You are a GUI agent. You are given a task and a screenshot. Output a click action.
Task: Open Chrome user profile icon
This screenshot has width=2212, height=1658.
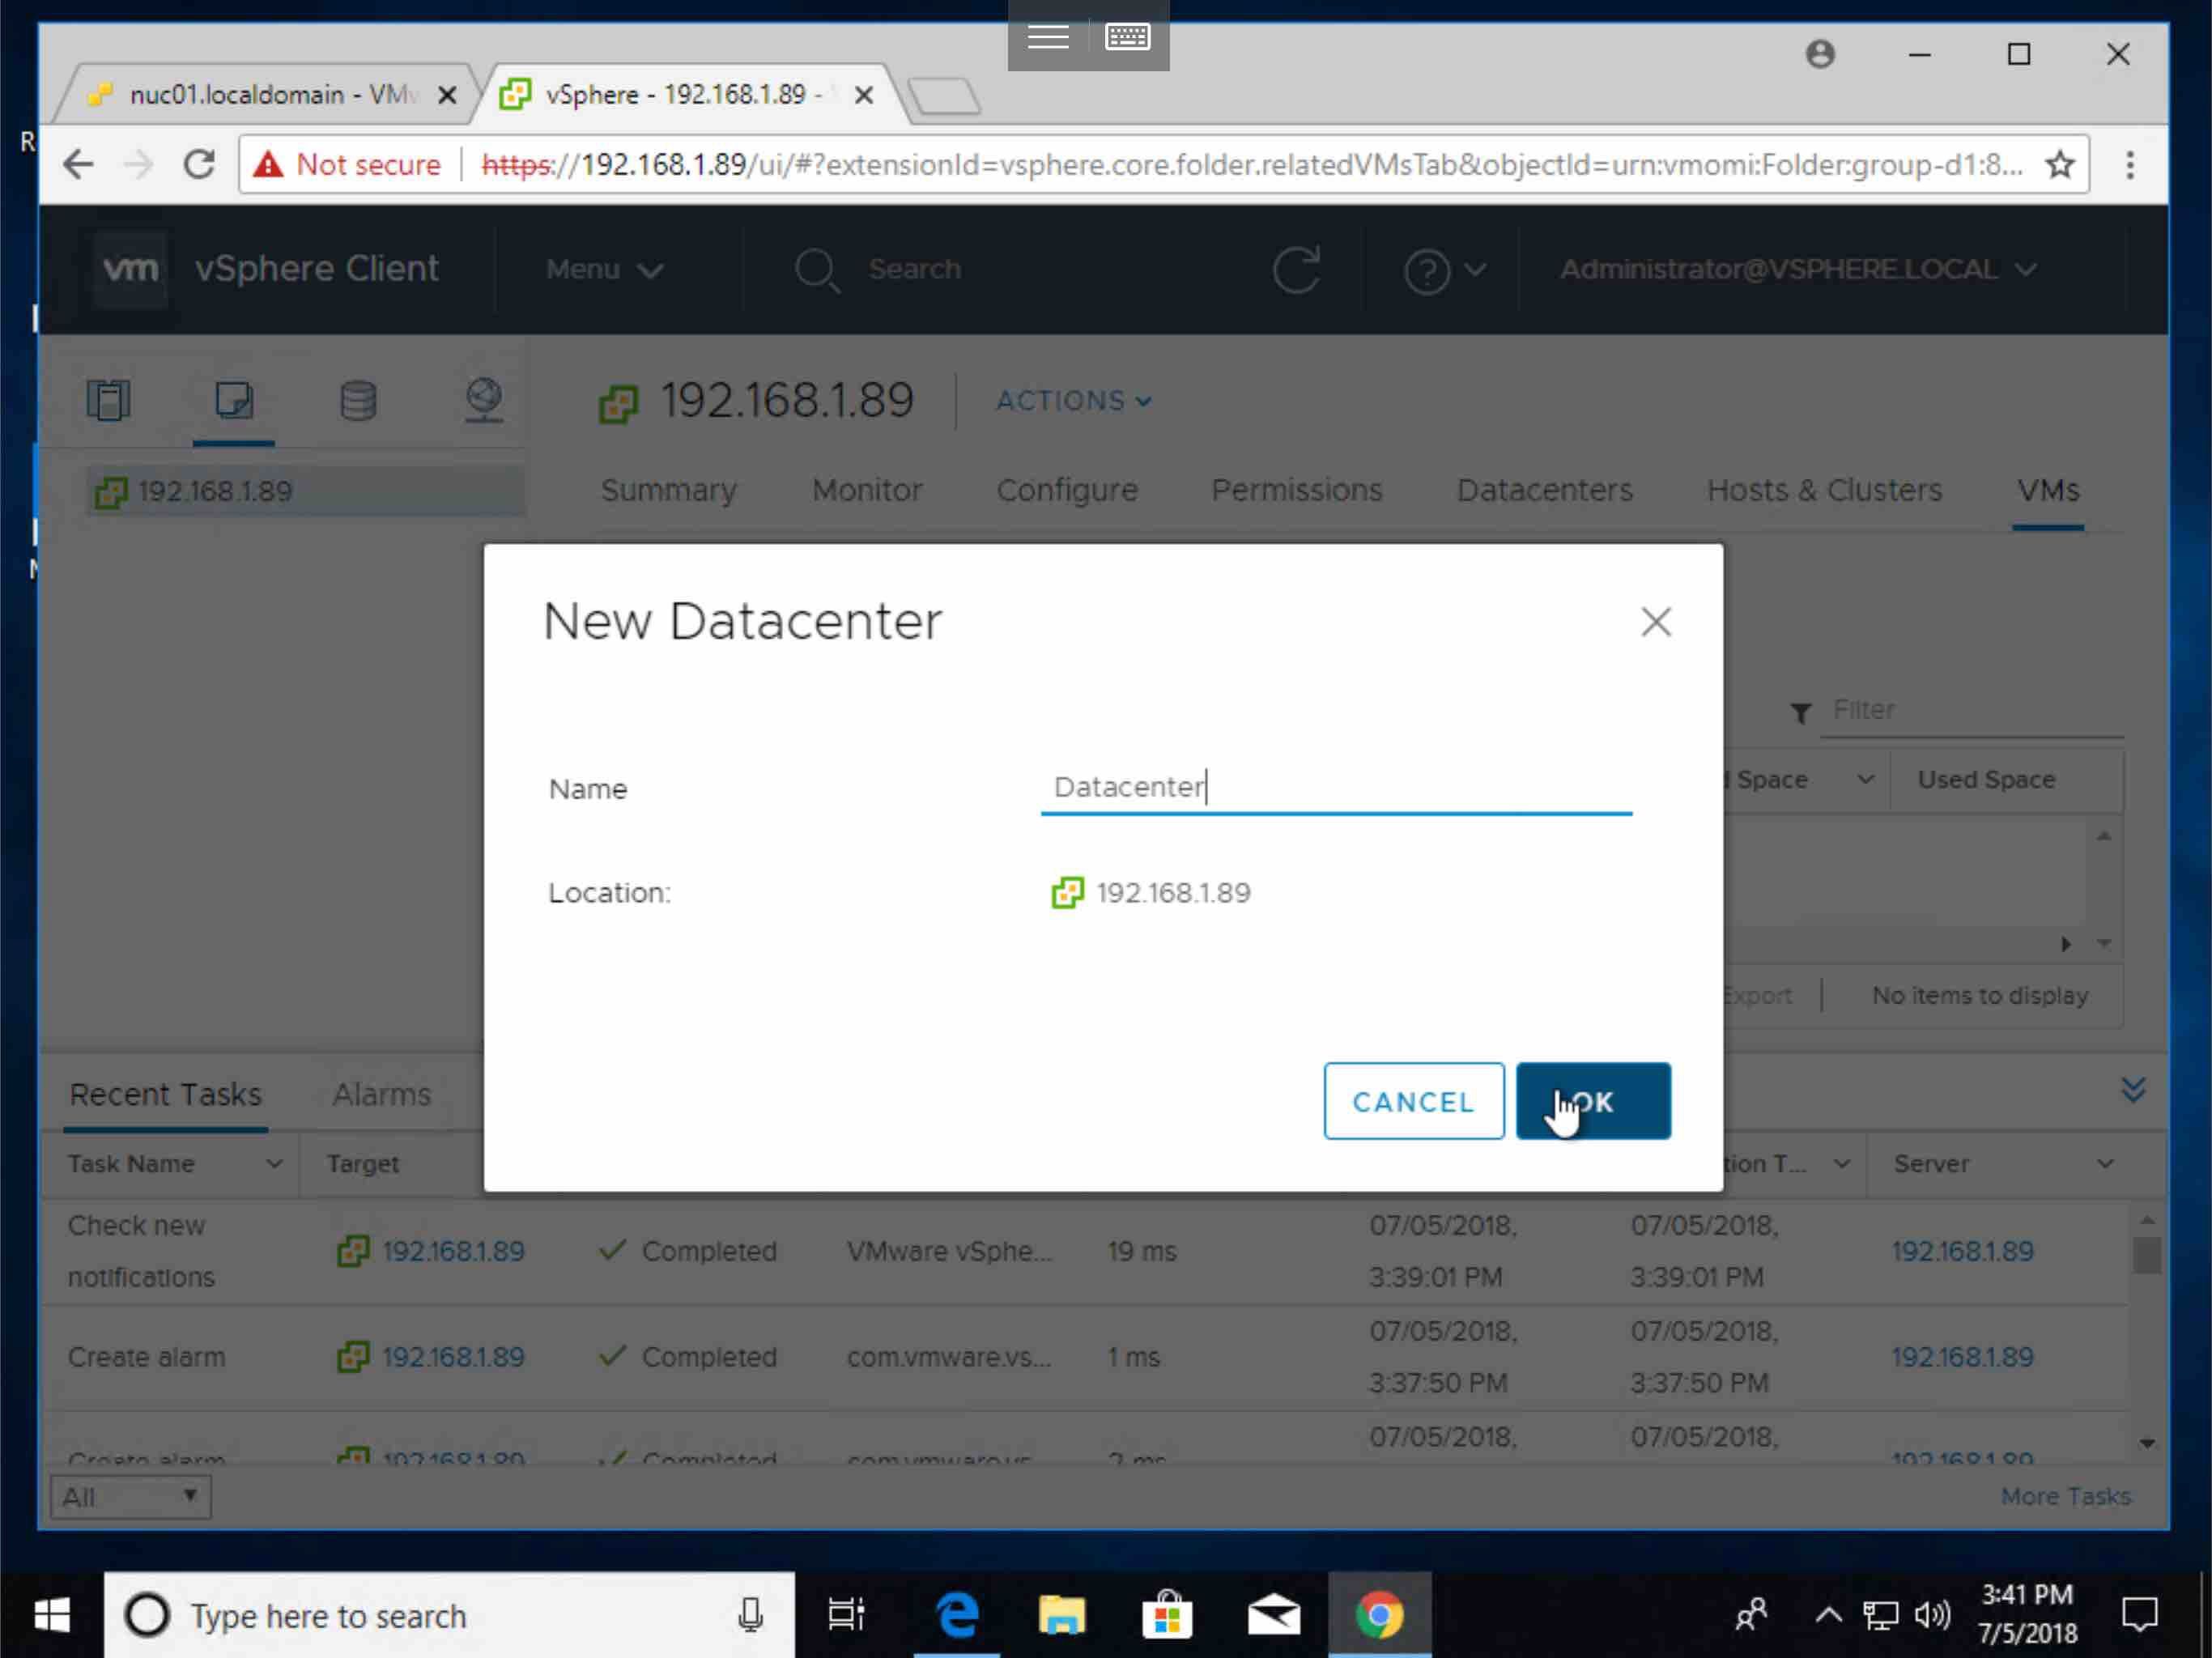1820,54
